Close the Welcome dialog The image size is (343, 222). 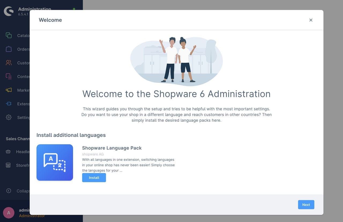pos(311,20)
